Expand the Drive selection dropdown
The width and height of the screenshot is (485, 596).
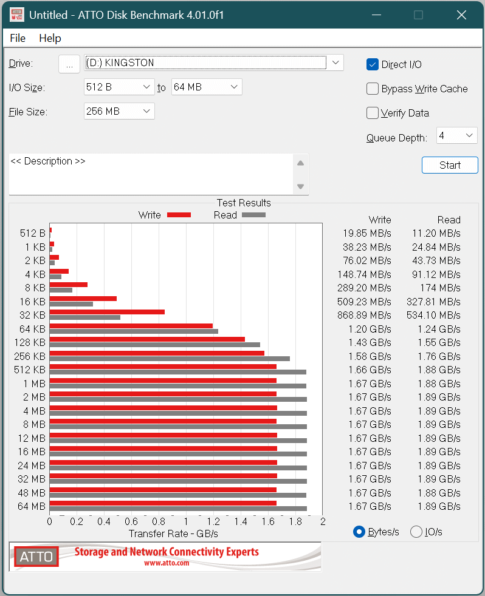(335, 63)
